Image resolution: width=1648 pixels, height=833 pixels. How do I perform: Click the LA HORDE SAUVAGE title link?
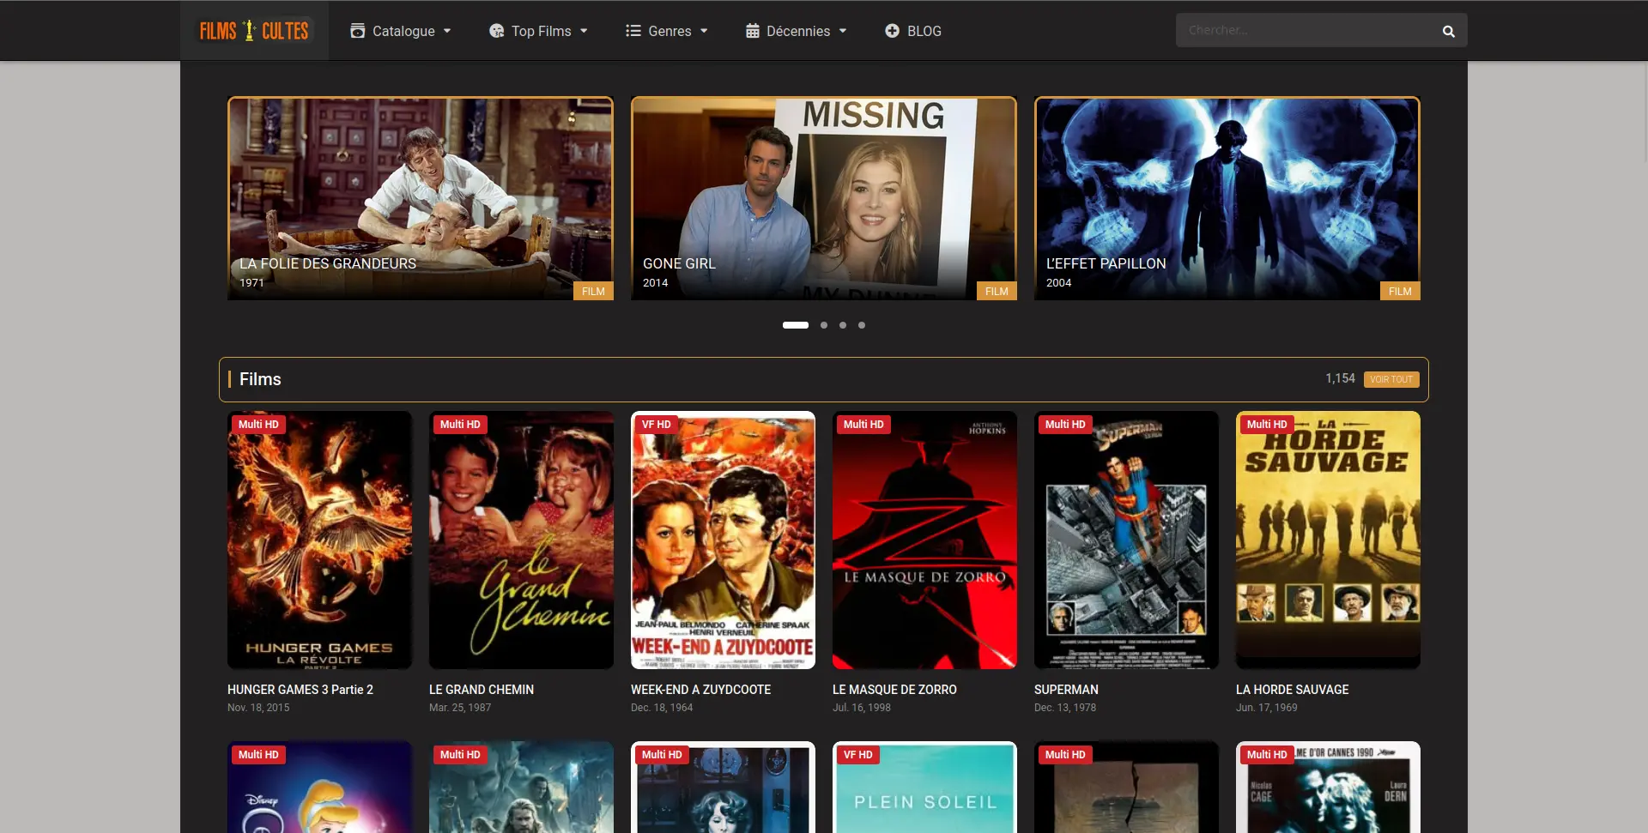(1292, 690)
